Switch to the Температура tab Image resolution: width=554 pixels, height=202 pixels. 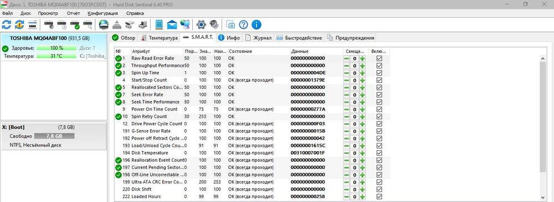click(x=159, y=38)
